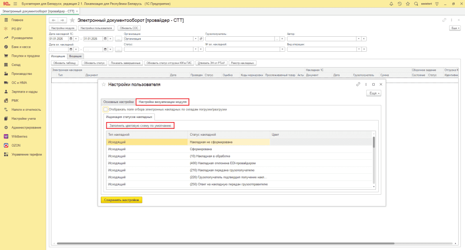Switch to the Входящие tab

pos(75,56)
